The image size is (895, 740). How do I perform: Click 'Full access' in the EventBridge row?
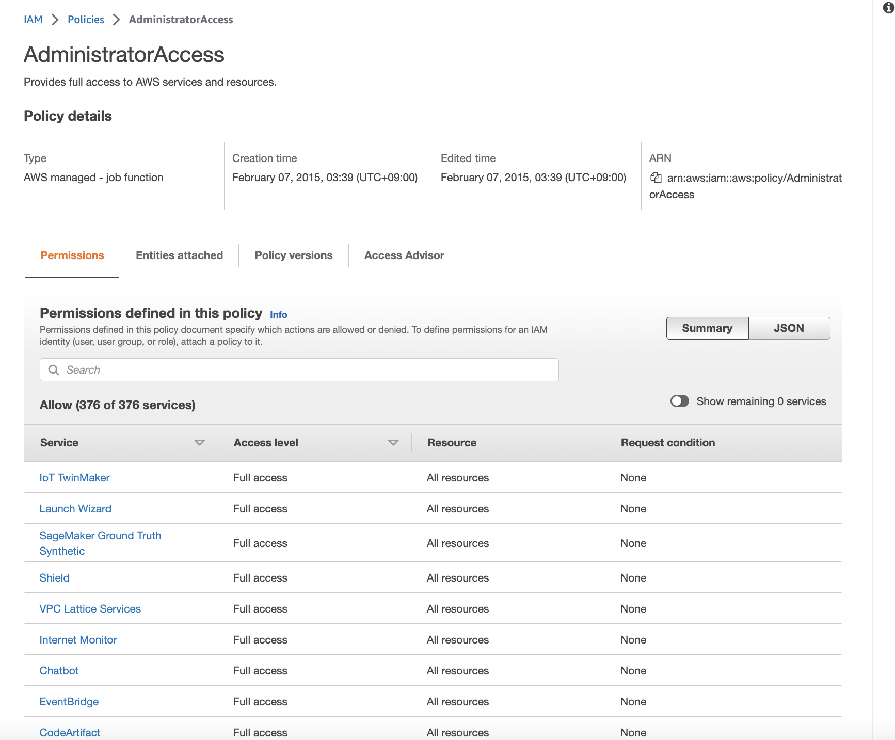[x=260, y=702]
